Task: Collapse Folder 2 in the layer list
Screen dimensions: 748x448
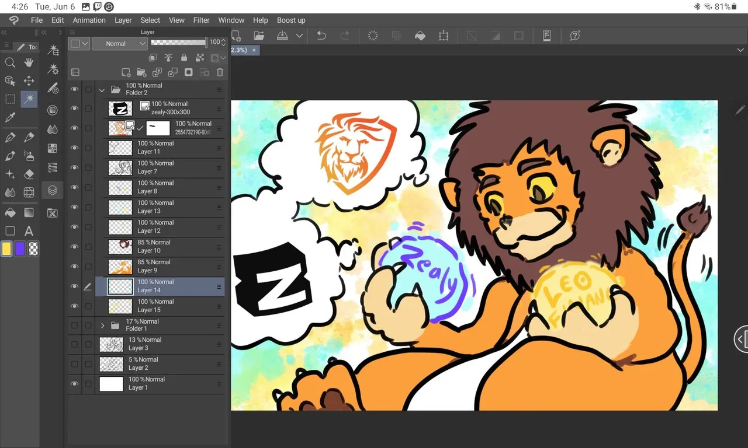Action: [x=102, y=90]
